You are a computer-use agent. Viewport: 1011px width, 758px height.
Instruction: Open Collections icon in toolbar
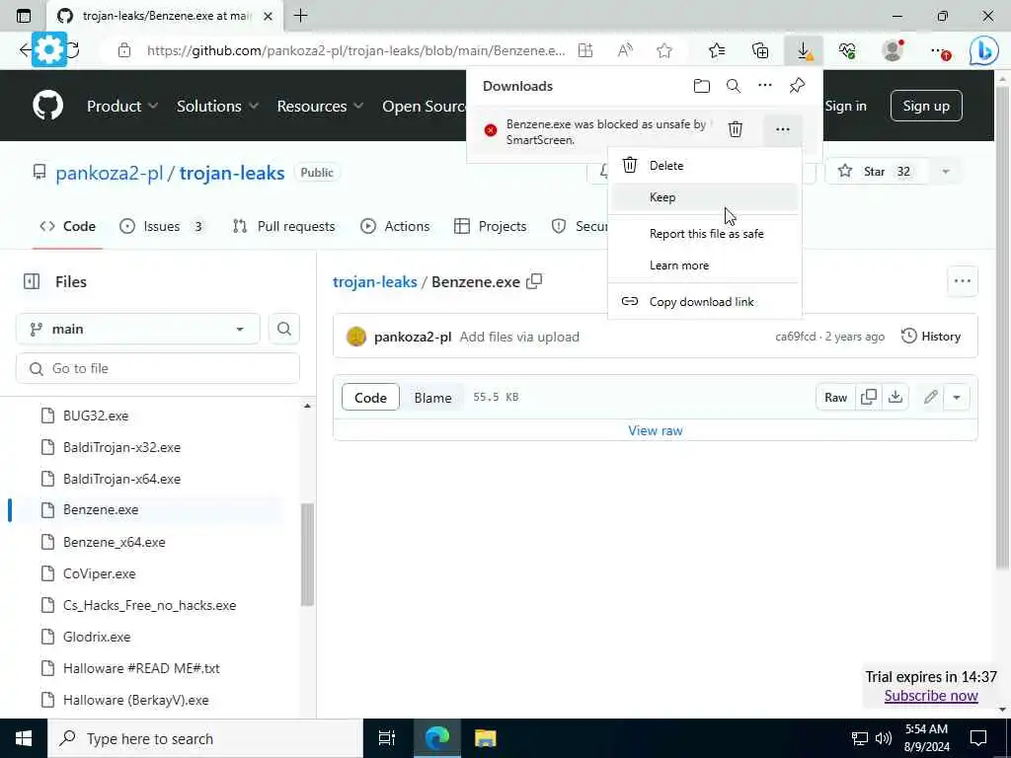coord(760,51)
